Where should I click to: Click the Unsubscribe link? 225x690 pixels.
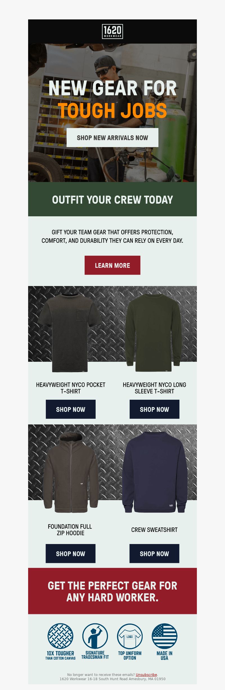[x=146, y=675]
